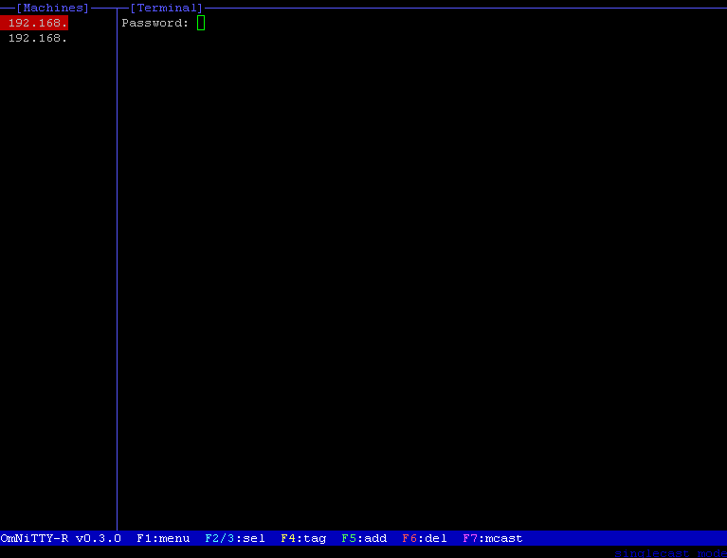Delete a machine using F6:del
Screen dimensions: 727x558
tap(425, 538)
